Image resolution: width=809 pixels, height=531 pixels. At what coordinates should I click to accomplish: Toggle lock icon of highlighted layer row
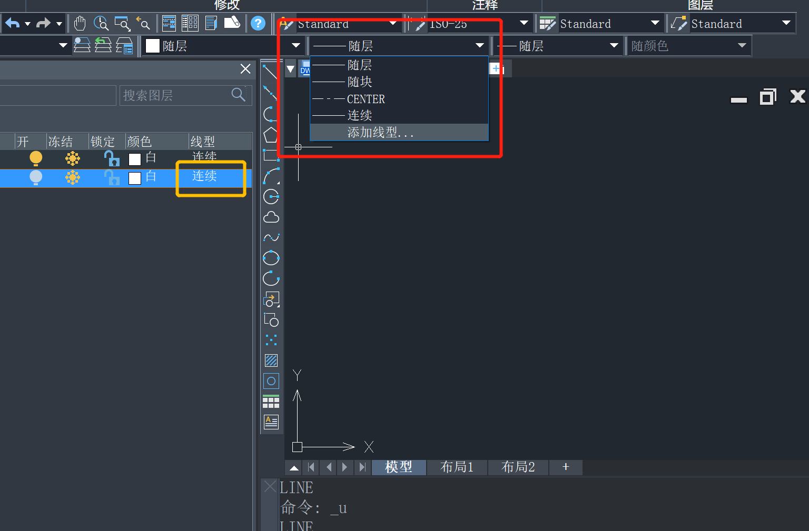112,177
